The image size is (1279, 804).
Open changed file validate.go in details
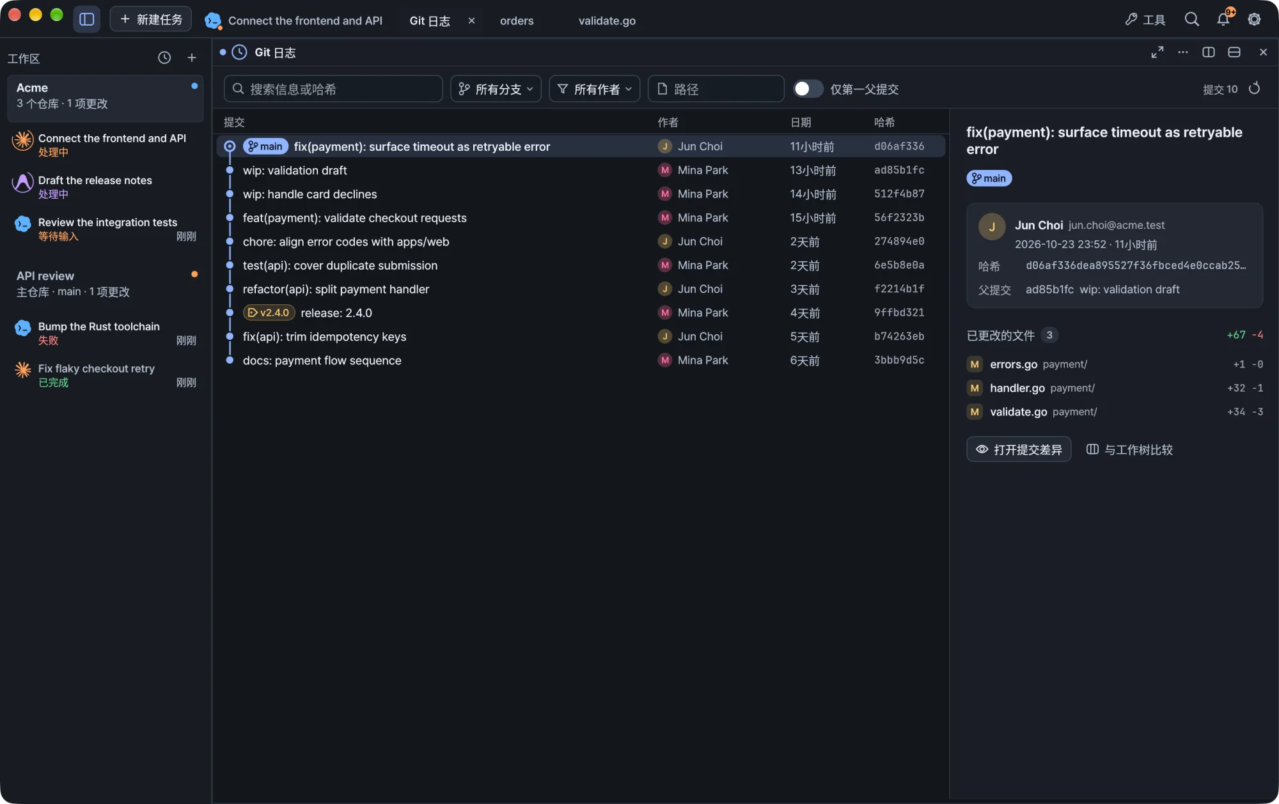[1115, 412]
